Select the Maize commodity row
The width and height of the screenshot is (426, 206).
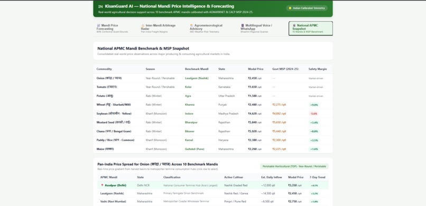pos(212,149)
